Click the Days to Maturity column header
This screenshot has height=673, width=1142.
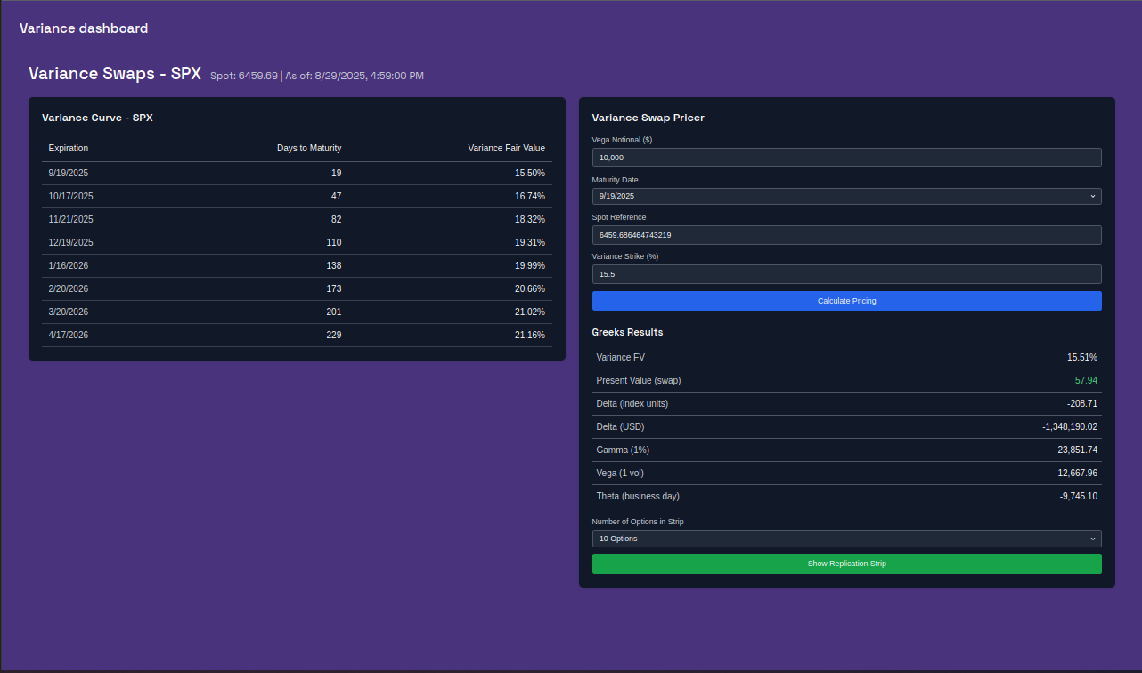coord(309,148)
